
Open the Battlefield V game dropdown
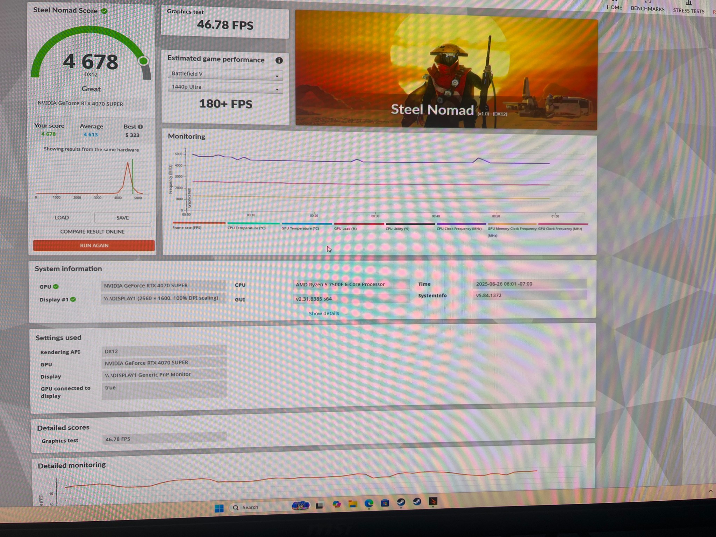tap(225, 74)
